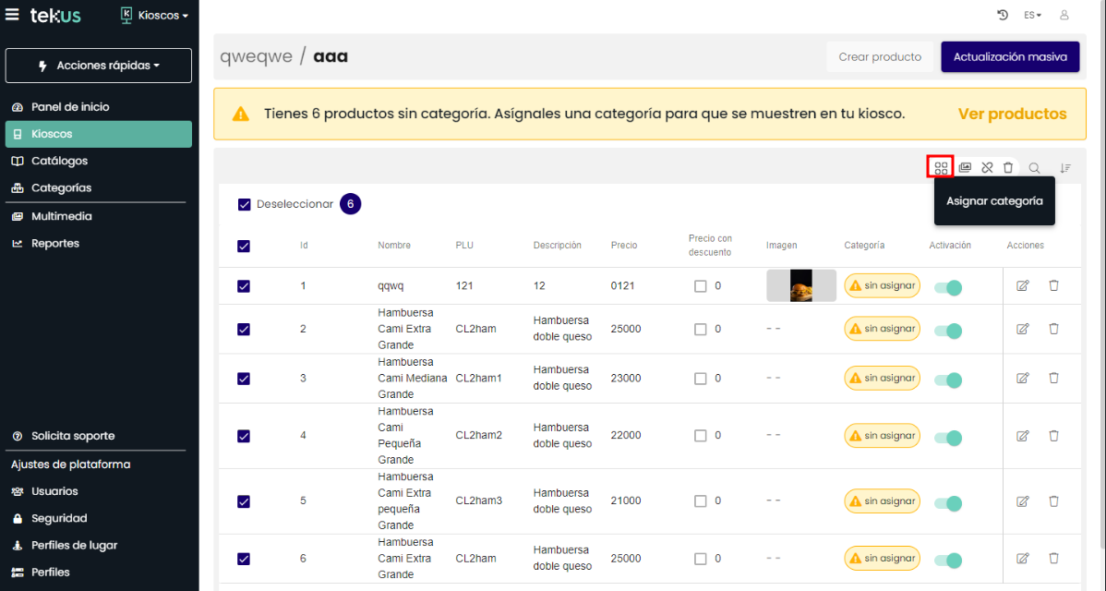Click the image gallery toolbar icon
The image size is (1106, 591).
coord(965,168)
